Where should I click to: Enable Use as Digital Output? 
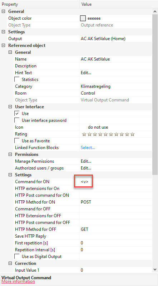point(17,257)
